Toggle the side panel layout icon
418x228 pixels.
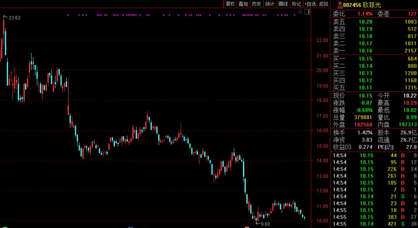pos(307,12)
